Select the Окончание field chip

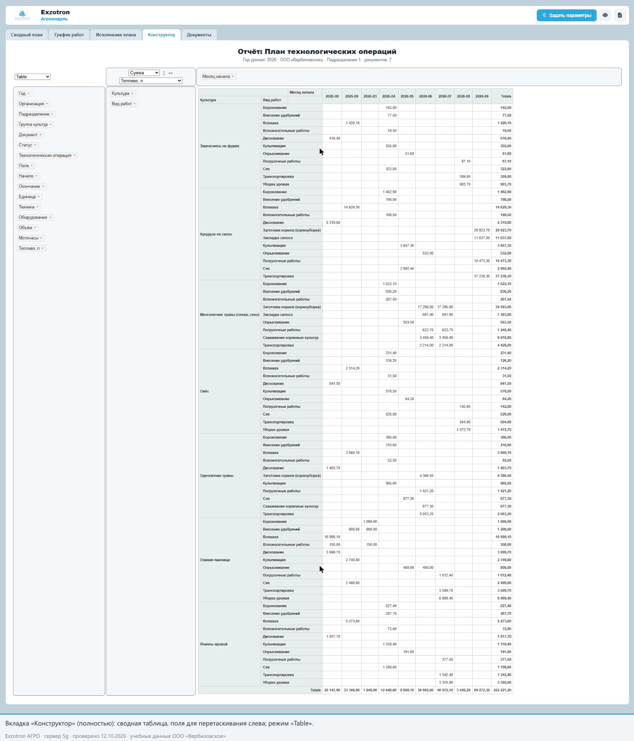coord(31,186)
